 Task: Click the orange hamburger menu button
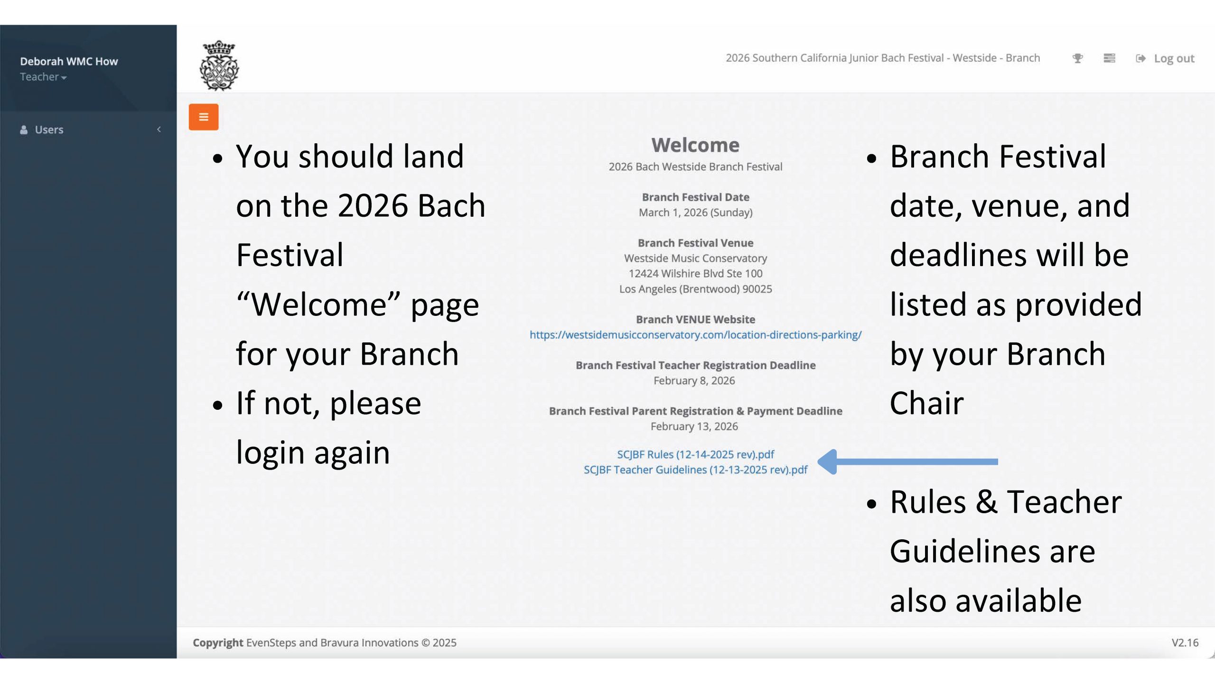click(203, 117)
